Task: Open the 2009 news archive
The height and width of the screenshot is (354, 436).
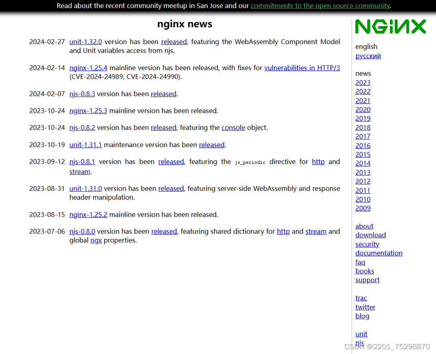Action: click(x=363, y=208)
